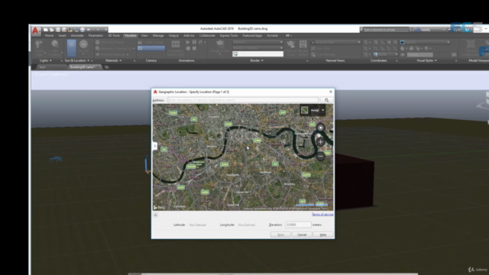The image size is (489, 275).
Task: Click the animation Play button
Action: 188,42
